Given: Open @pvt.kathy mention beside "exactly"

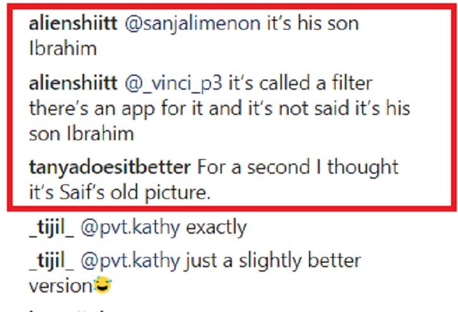Looking at the screenshot, I should coord(130,227).
